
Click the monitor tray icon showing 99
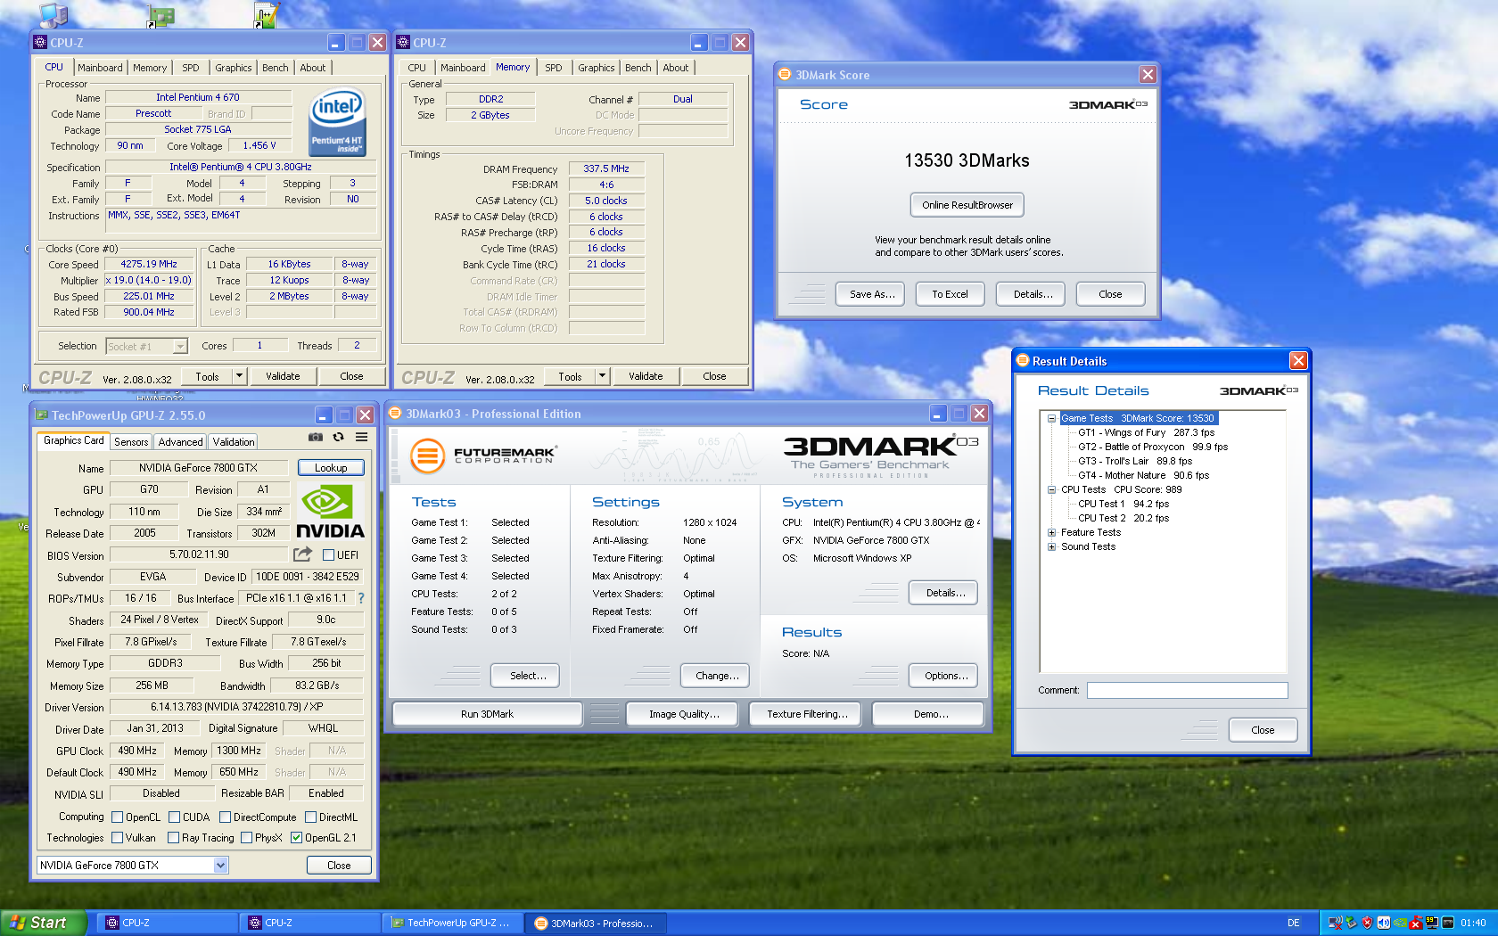(1431, 923)
